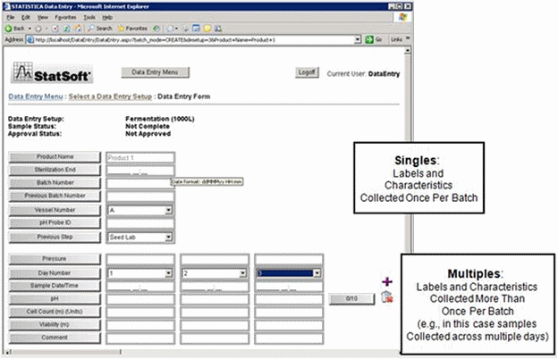Open the Search toolbar button
Viewport: 558px width, 359px height.
tap(100, 29)
